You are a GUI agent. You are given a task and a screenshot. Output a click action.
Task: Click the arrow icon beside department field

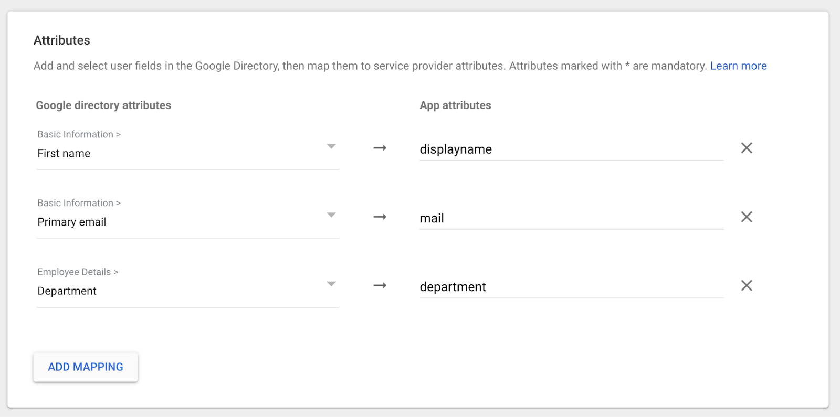380,285
